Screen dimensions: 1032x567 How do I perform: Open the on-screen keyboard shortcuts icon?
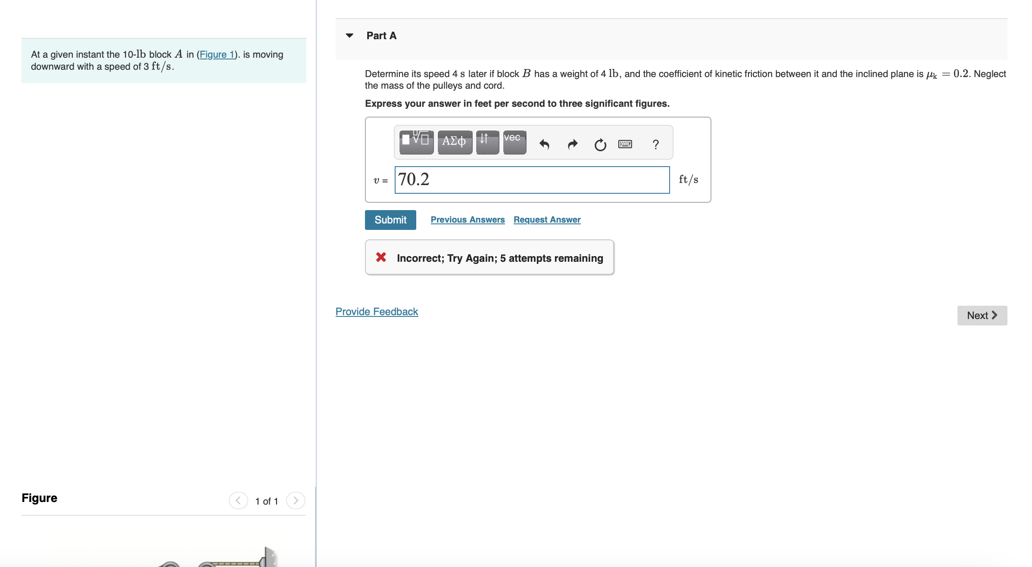click(x=625, y=144)
